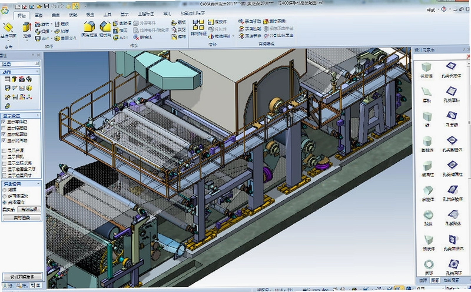Enable the 显示包围盒尺寸 checkbox
This screenshot has width=471, height=292.
[4, 169]
